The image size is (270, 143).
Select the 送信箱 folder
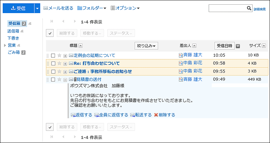13,31
